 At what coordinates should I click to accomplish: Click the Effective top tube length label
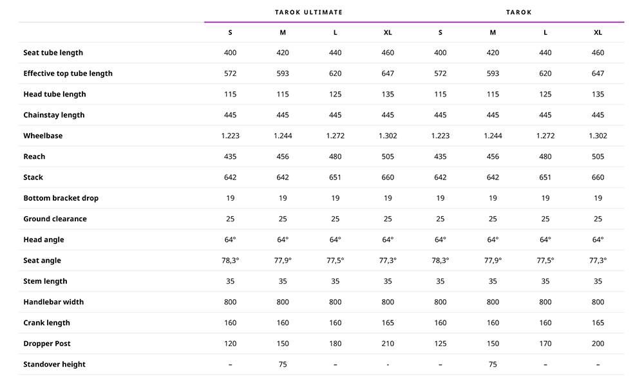68,73
